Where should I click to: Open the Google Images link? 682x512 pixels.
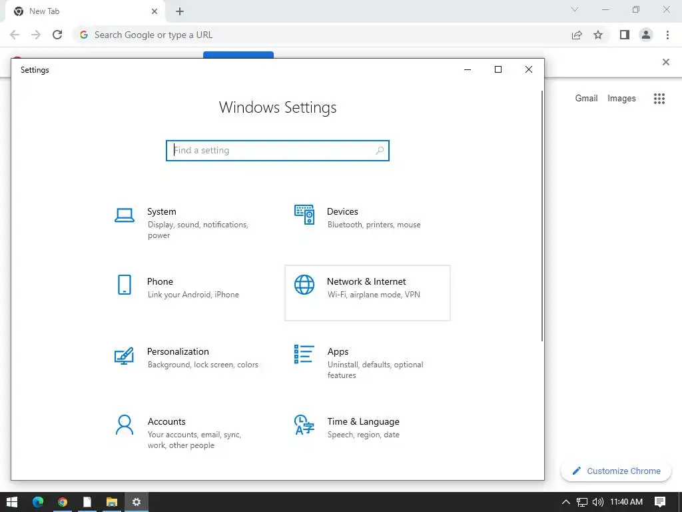(621, 99)
